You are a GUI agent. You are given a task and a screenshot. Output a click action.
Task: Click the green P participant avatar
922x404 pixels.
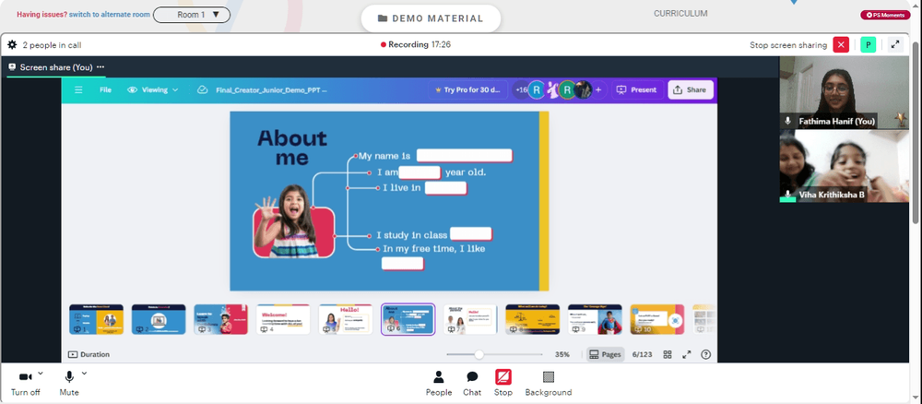(868, 44)
